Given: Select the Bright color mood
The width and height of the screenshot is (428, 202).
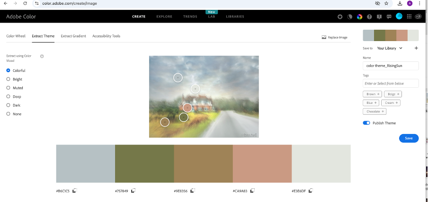Looking at the screenshot, I should point(9,79).
